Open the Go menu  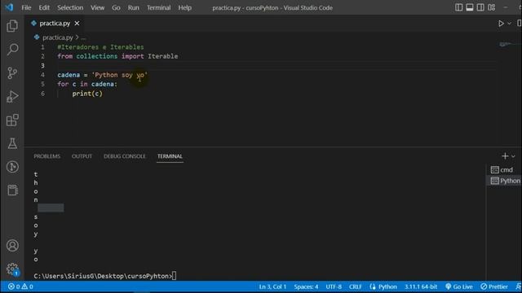(x=116, y=7)
